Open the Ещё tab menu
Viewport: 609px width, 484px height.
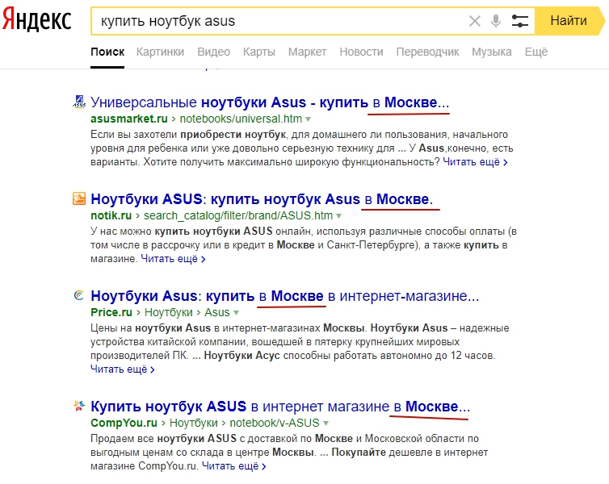pyautogui.click(x=536, y=52)
